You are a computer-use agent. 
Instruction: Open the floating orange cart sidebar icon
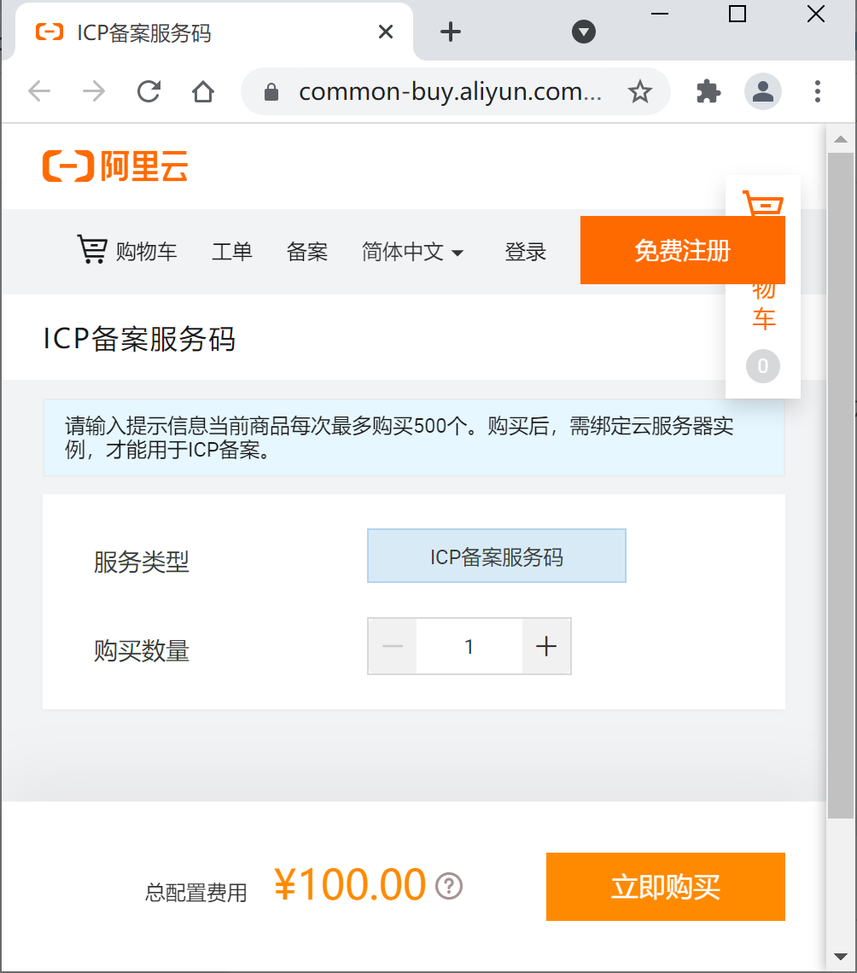coord(763,203)
